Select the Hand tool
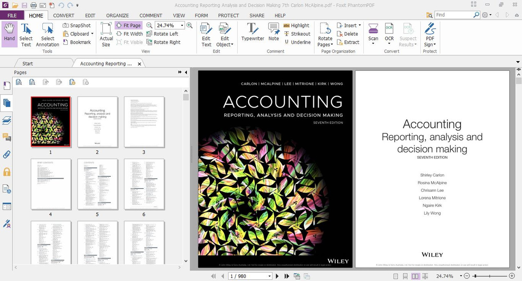 coord(9,34)
